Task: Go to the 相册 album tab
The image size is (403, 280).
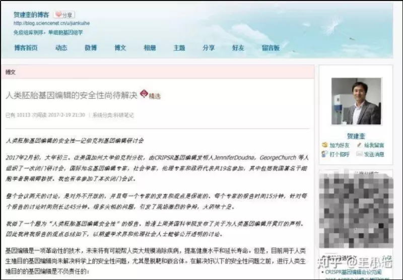Action: click(150, 48)
